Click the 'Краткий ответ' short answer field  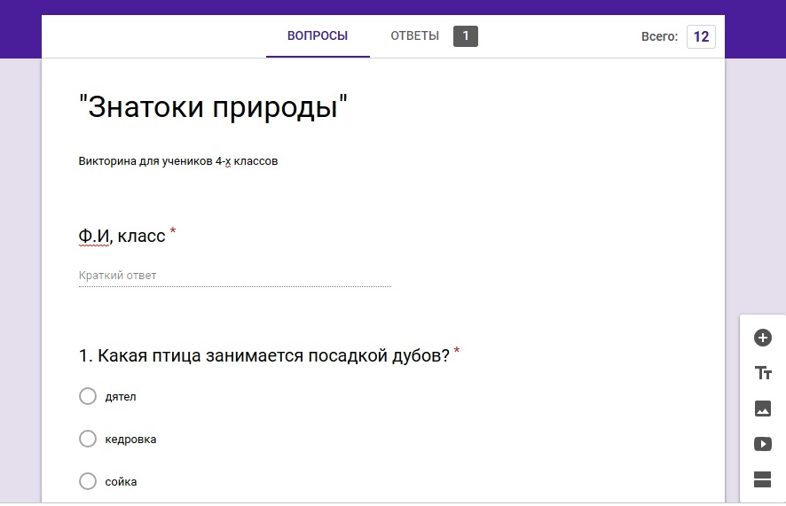coord(234,276)
